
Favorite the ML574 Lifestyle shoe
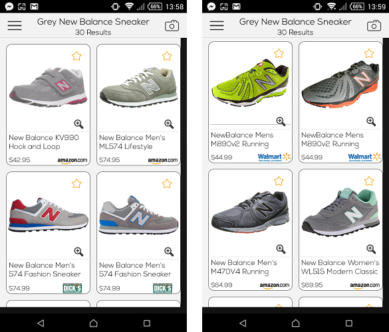167,56
